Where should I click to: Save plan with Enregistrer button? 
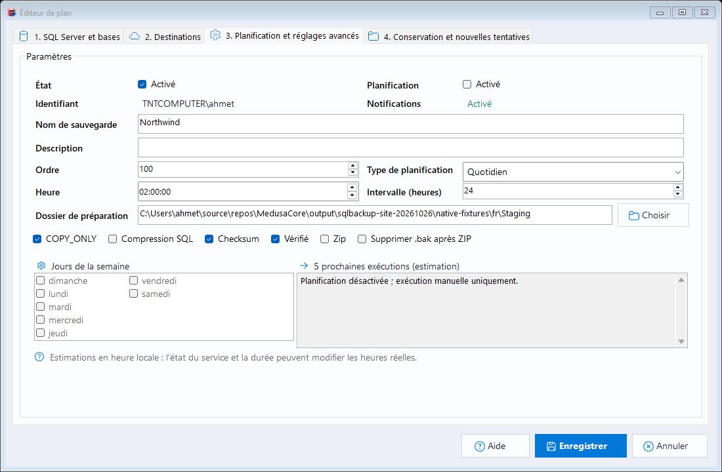point(581,446)
